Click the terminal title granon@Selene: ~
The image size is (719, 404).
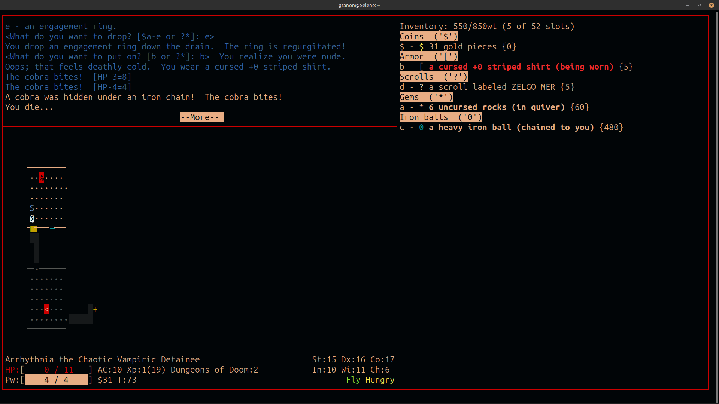point(359,5)
